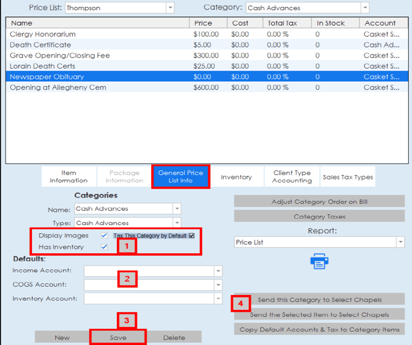Screen dimensions: 412x345
Task: Click the Save button
Action: 118,337
